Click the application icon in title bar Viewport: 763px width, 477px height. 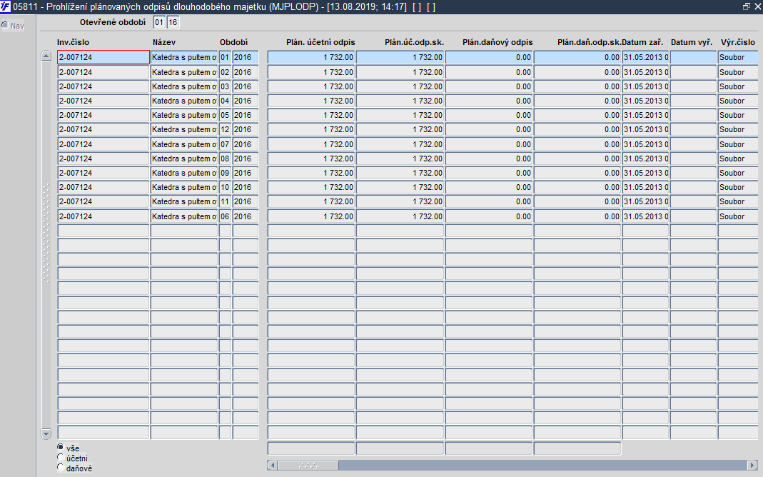pos(5,6)
